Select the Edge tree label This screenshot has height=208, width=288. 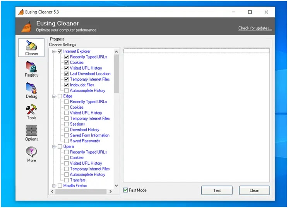point(68,96)
